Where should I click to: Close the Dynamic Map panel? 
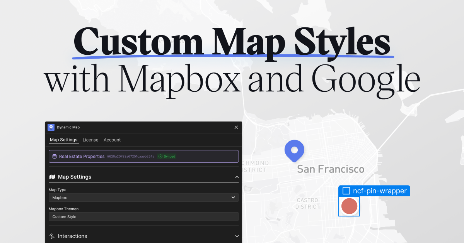236,127
